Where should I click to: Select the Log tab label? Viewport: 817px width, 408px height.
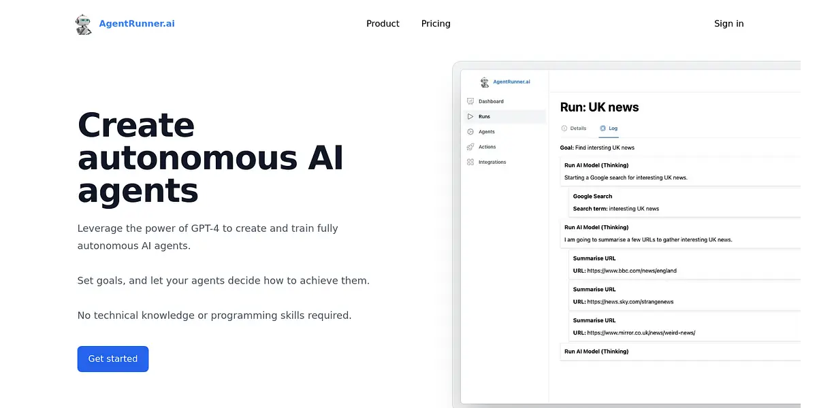(613, 128)
